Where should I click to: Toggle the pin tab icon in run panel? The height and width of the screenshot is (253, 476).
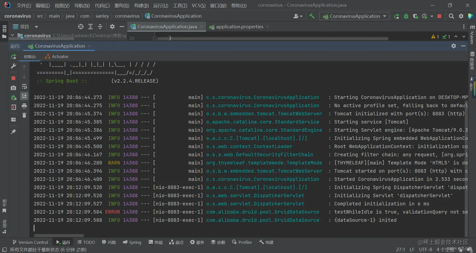[x=13, y=132]
